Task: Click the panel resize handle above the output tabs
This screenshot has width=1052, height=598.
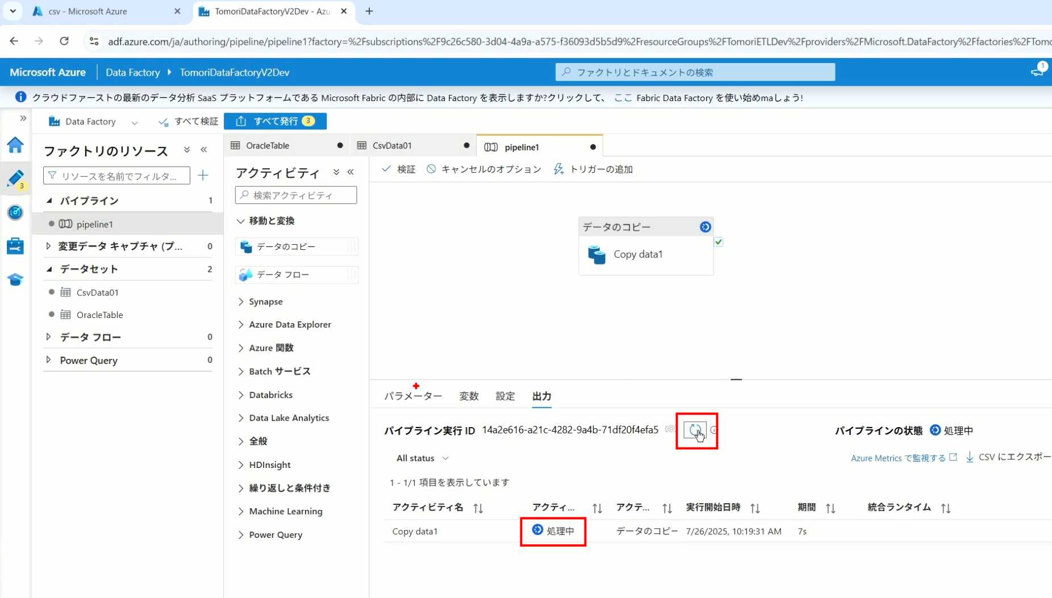Action: 736,379
